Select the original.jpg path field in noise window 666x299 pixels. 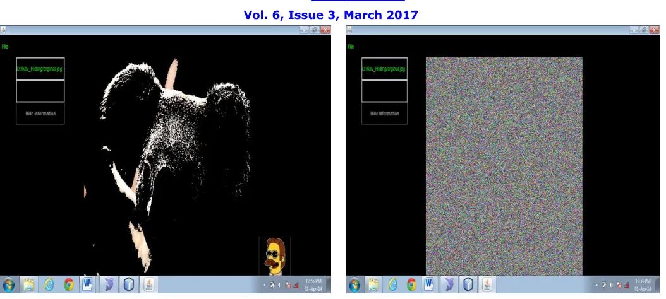point(384,69)
